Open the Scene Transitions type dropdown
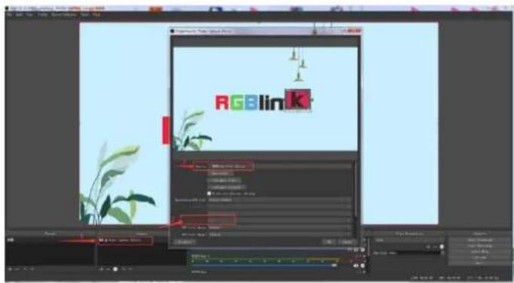The image size is (514, 283). [x=408, y=240]
